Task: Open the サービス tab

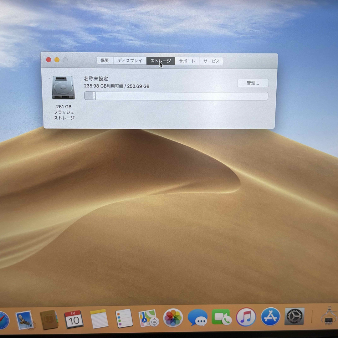Action: click(211, 61)
